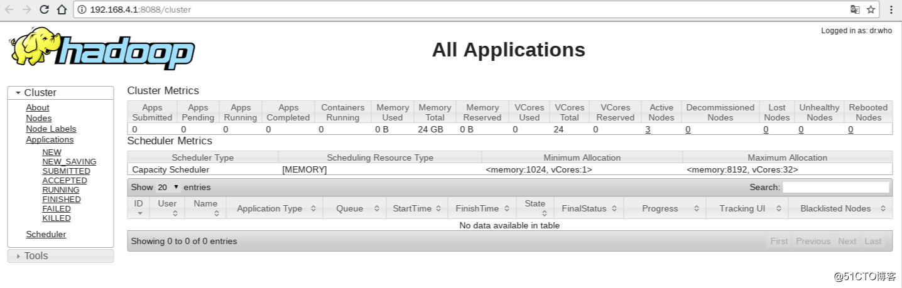Filter applications by FAILED state
The image size is (902, 288).
pos(57,208)
